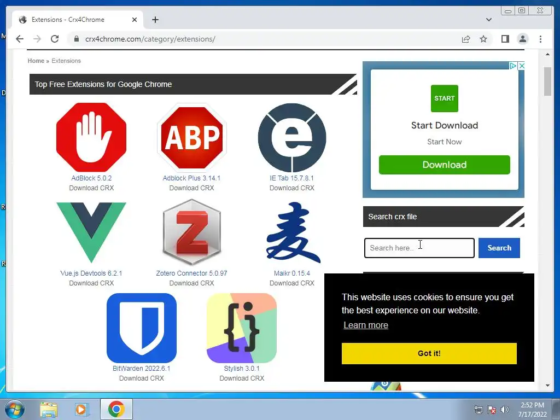This screenshot has width=560, height=420.
Task: Focus the Search here input field
Action: click(x=419, y=248)
